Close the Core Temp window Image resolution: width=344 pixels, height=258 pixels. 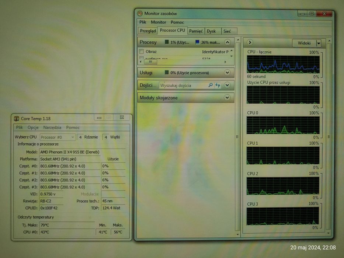coord(122,118)
